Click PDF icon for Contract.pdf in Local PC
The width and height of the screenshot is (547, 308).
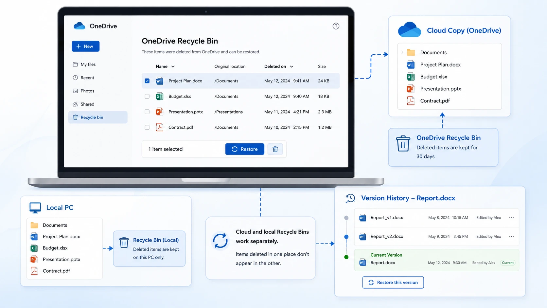34,271
